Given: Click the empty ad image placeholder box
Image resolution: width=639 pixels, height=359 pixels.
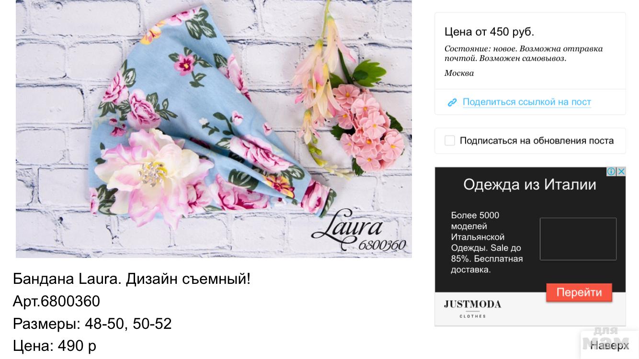Looking at the screenshot, I should pos(578,239).
